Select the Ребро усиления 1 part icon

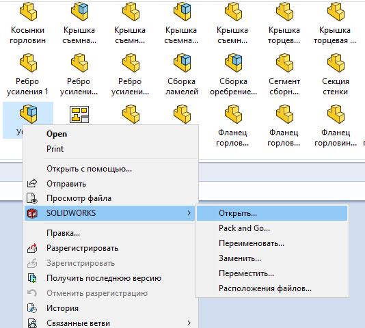pyautogui.click(x=28, y=63)
